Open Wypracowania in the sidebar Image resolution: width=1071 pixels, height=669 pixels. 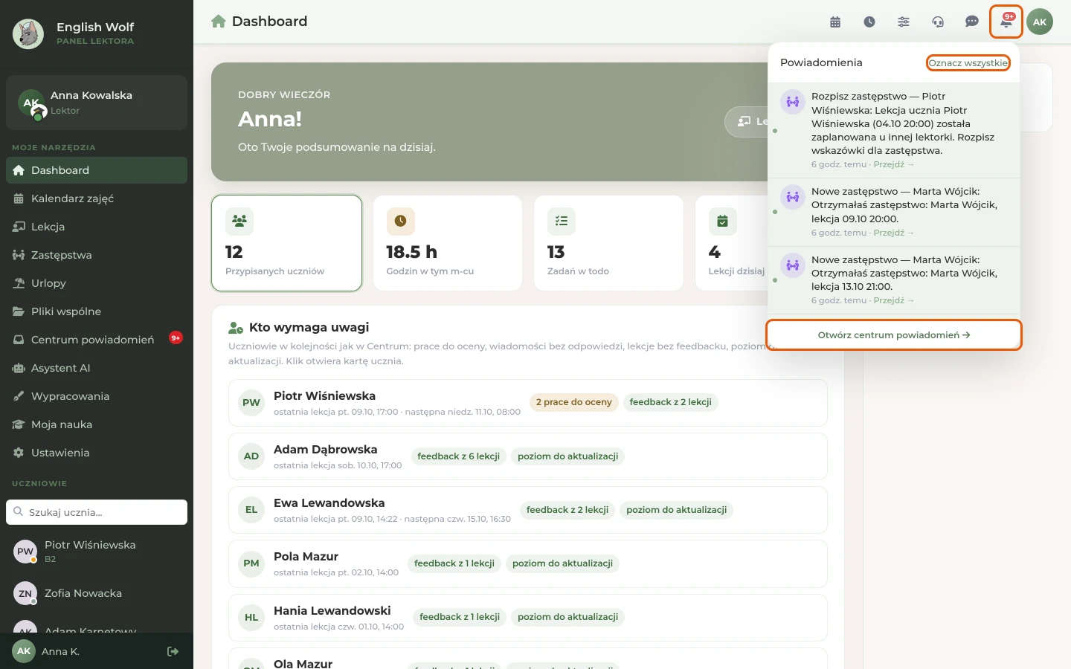[x=97, y=396]
